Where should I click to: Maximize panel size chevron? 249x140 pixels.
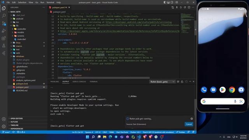click(190, 82)
